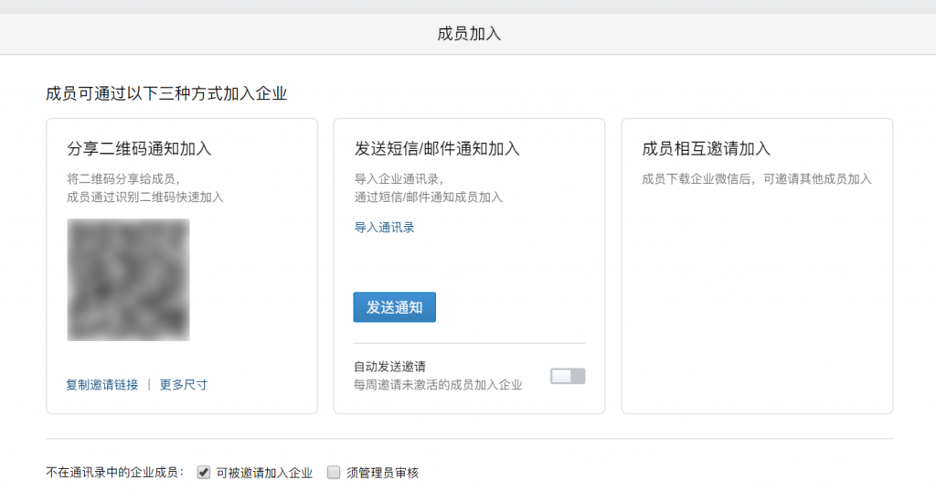
Task: Click the 不在通讯录中的企业成员 label
Action: click(114, 473)
